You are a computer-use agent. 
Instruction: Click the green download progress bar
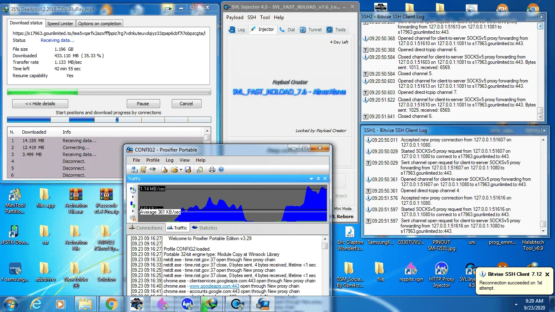[109, 92]
